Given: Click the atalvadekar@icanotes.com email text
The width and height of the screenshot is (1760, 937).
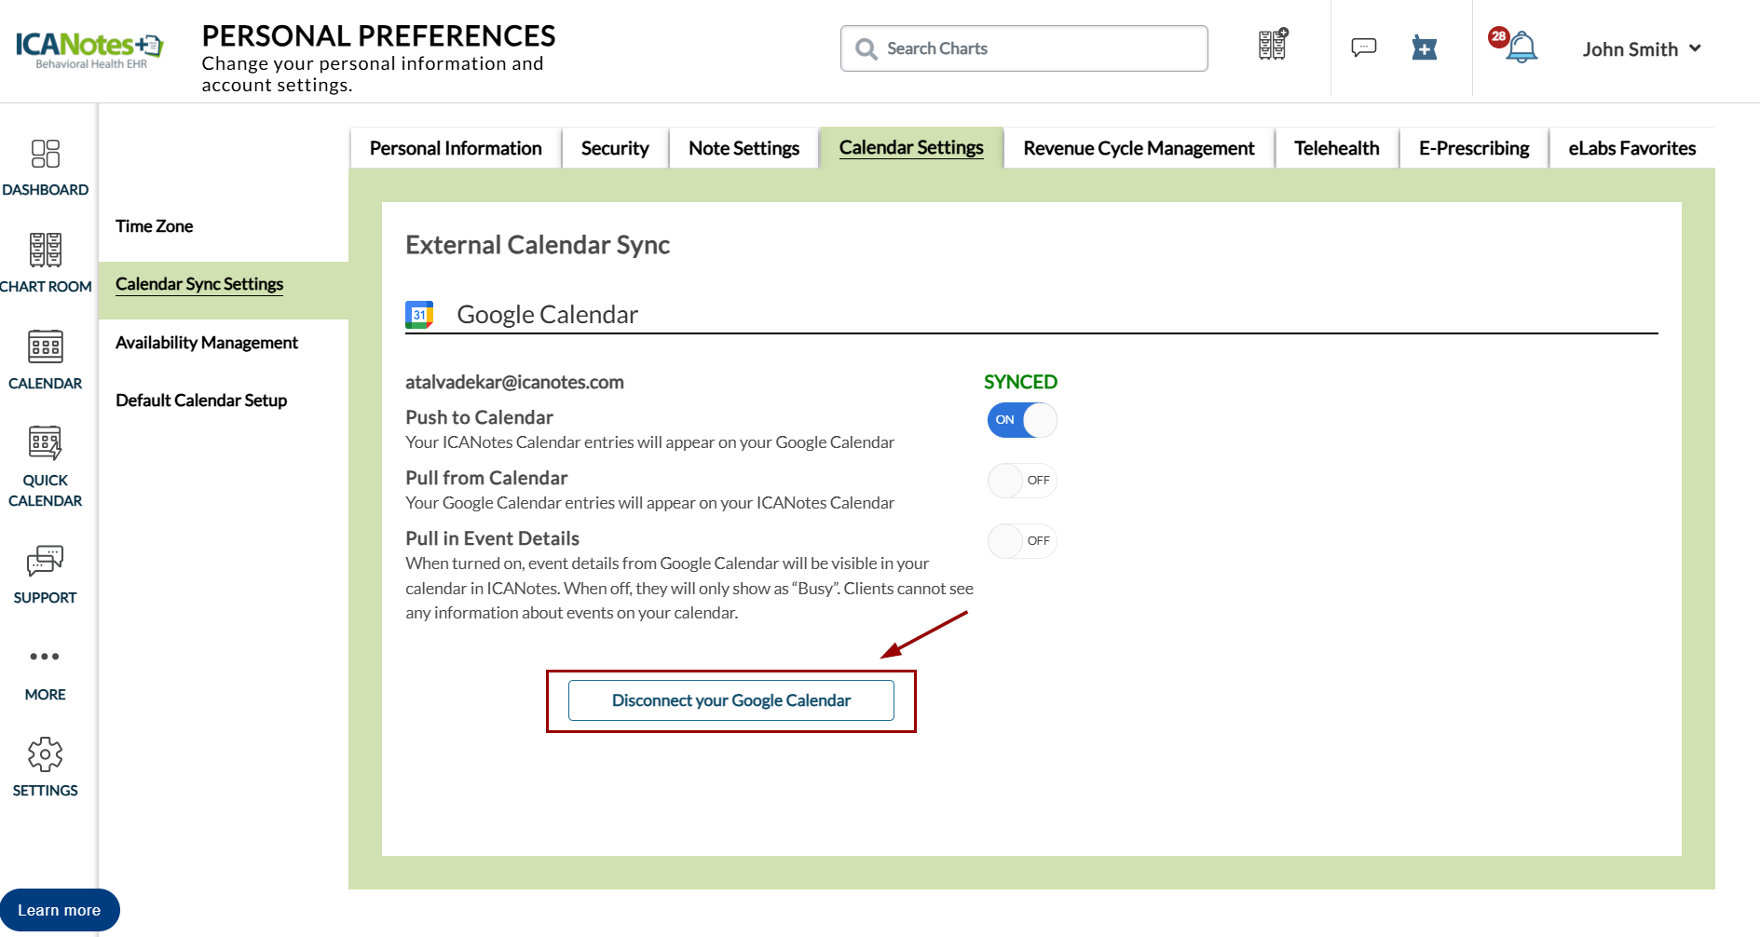Looking at the screenshot, I should (x=514, y=382).
